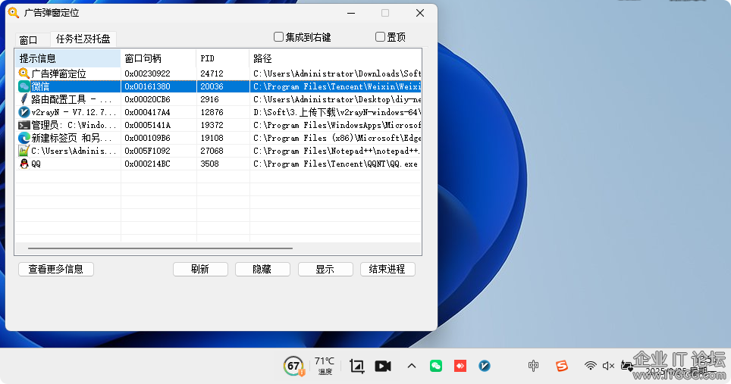The image size is (731, 384).
Task: Click the 显示 button
Action: click(325, 269)
